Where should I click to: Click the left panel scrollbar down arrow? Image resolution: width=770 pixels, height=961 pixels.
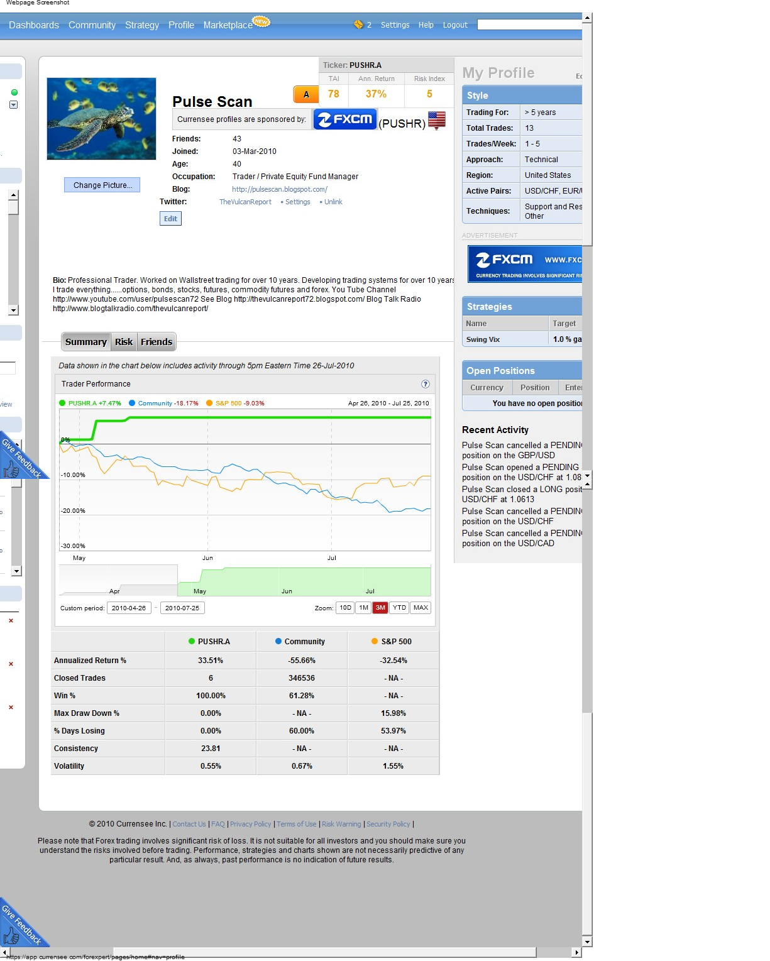[13, 310]
